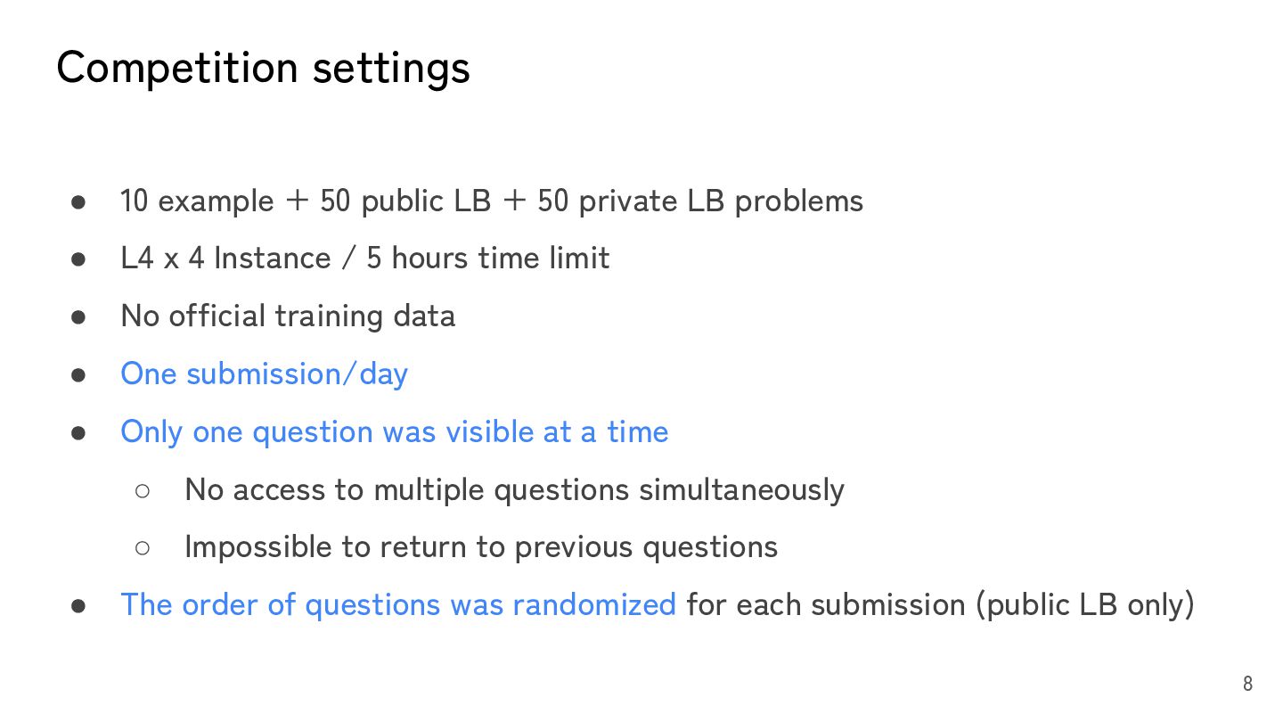Click the '5 hours time limit' text
The width and height of the screenshot is (1283, 722).
pos(487,258)
